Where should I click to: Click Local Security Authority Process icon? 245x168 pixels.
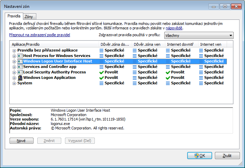20,72
